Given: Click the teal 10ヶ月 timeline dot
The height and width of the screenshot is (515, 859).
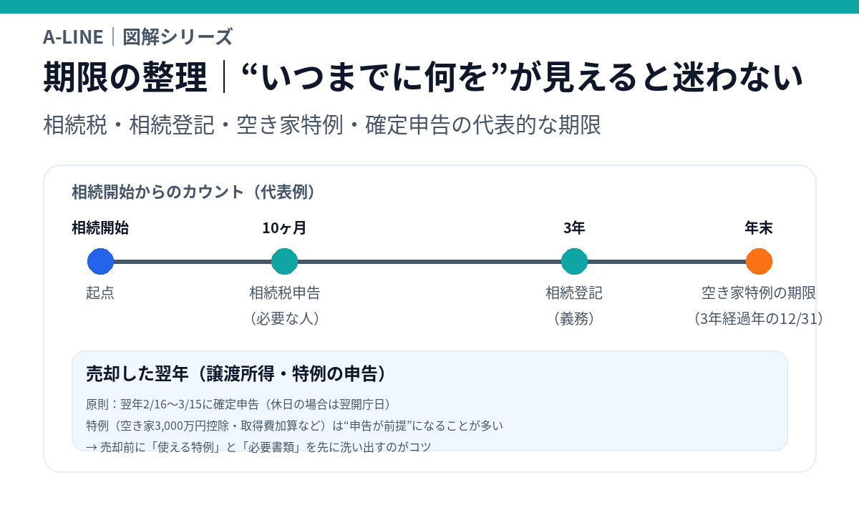Looking at the screenshot, I should 284,261.
